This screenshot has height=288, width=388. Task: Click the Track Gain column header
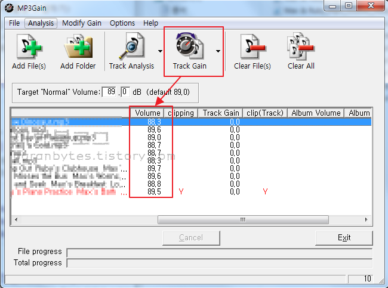[x=220, y=113]
